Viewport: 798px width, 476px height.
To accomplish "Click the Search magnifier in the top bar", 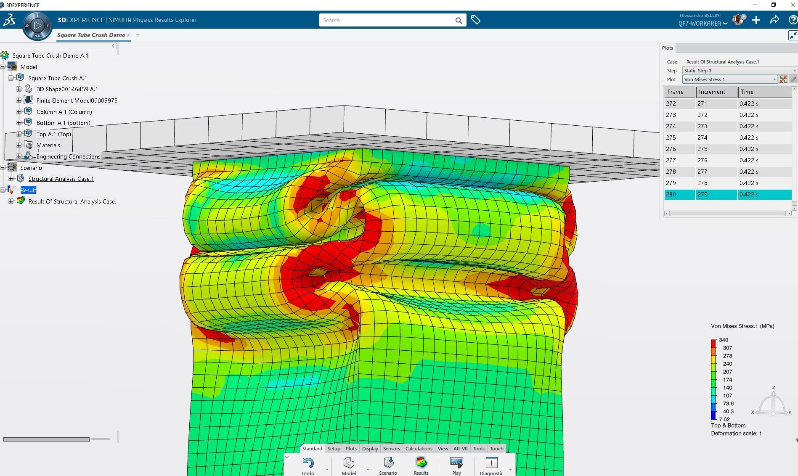I will 458,20.
